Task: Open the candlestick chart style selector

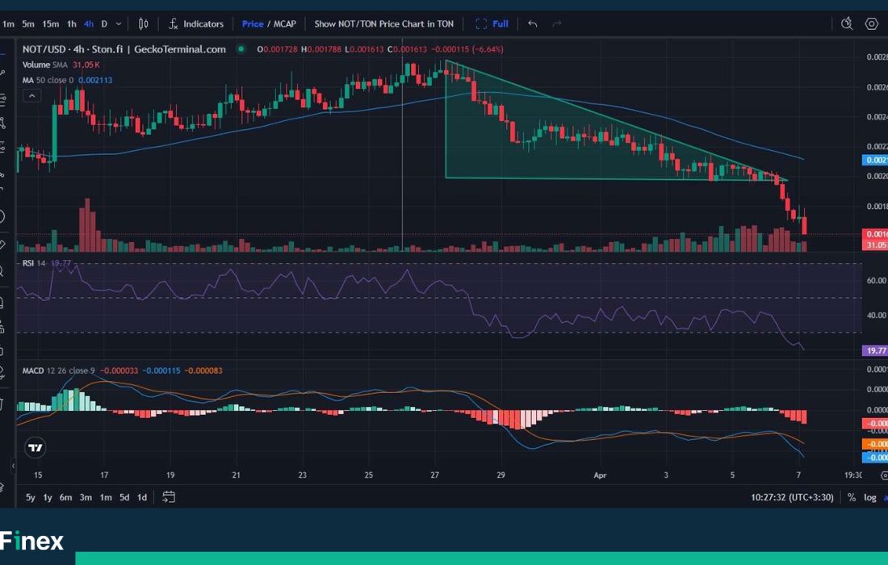Action: coord(144,24)
